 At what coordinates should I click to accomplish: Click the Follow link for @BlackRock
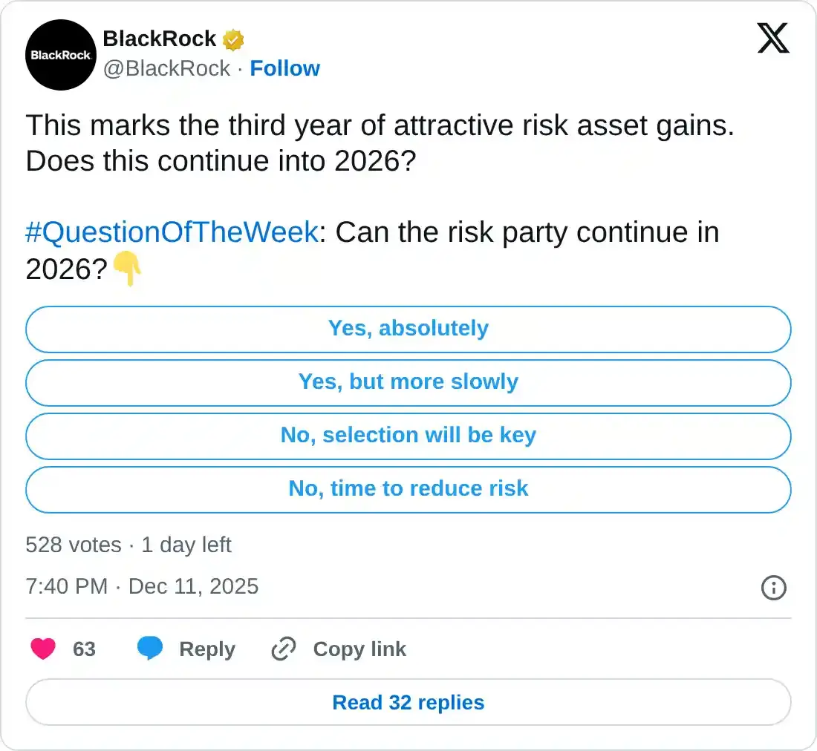point(285,68)
